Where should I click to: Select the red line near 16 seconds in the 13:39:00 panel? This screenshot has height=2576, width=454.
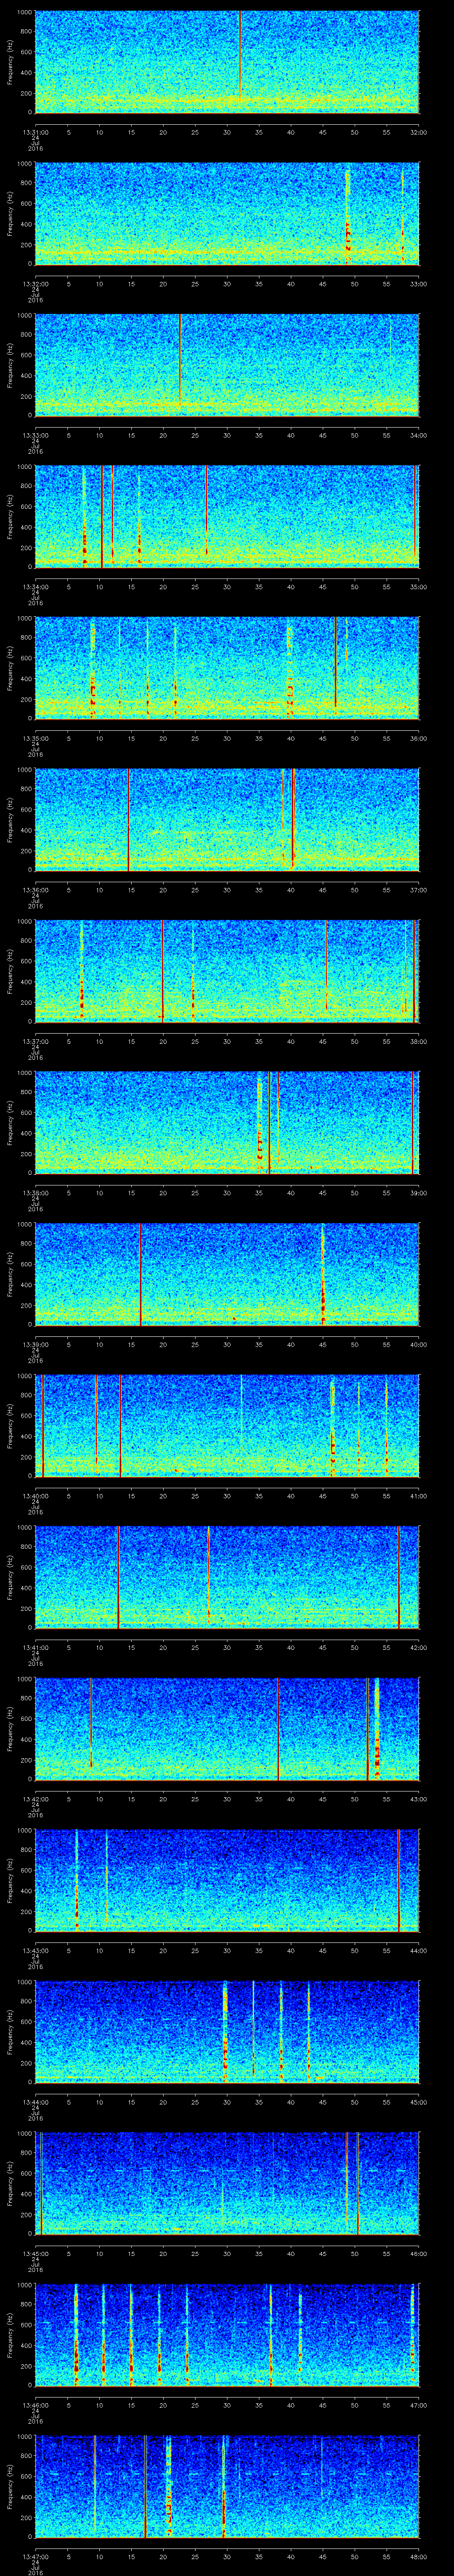click(141, 1274)
